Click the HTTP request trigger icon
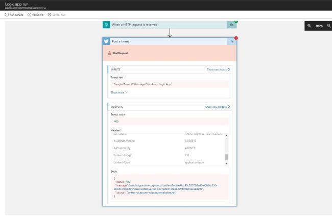 [106, 25]
